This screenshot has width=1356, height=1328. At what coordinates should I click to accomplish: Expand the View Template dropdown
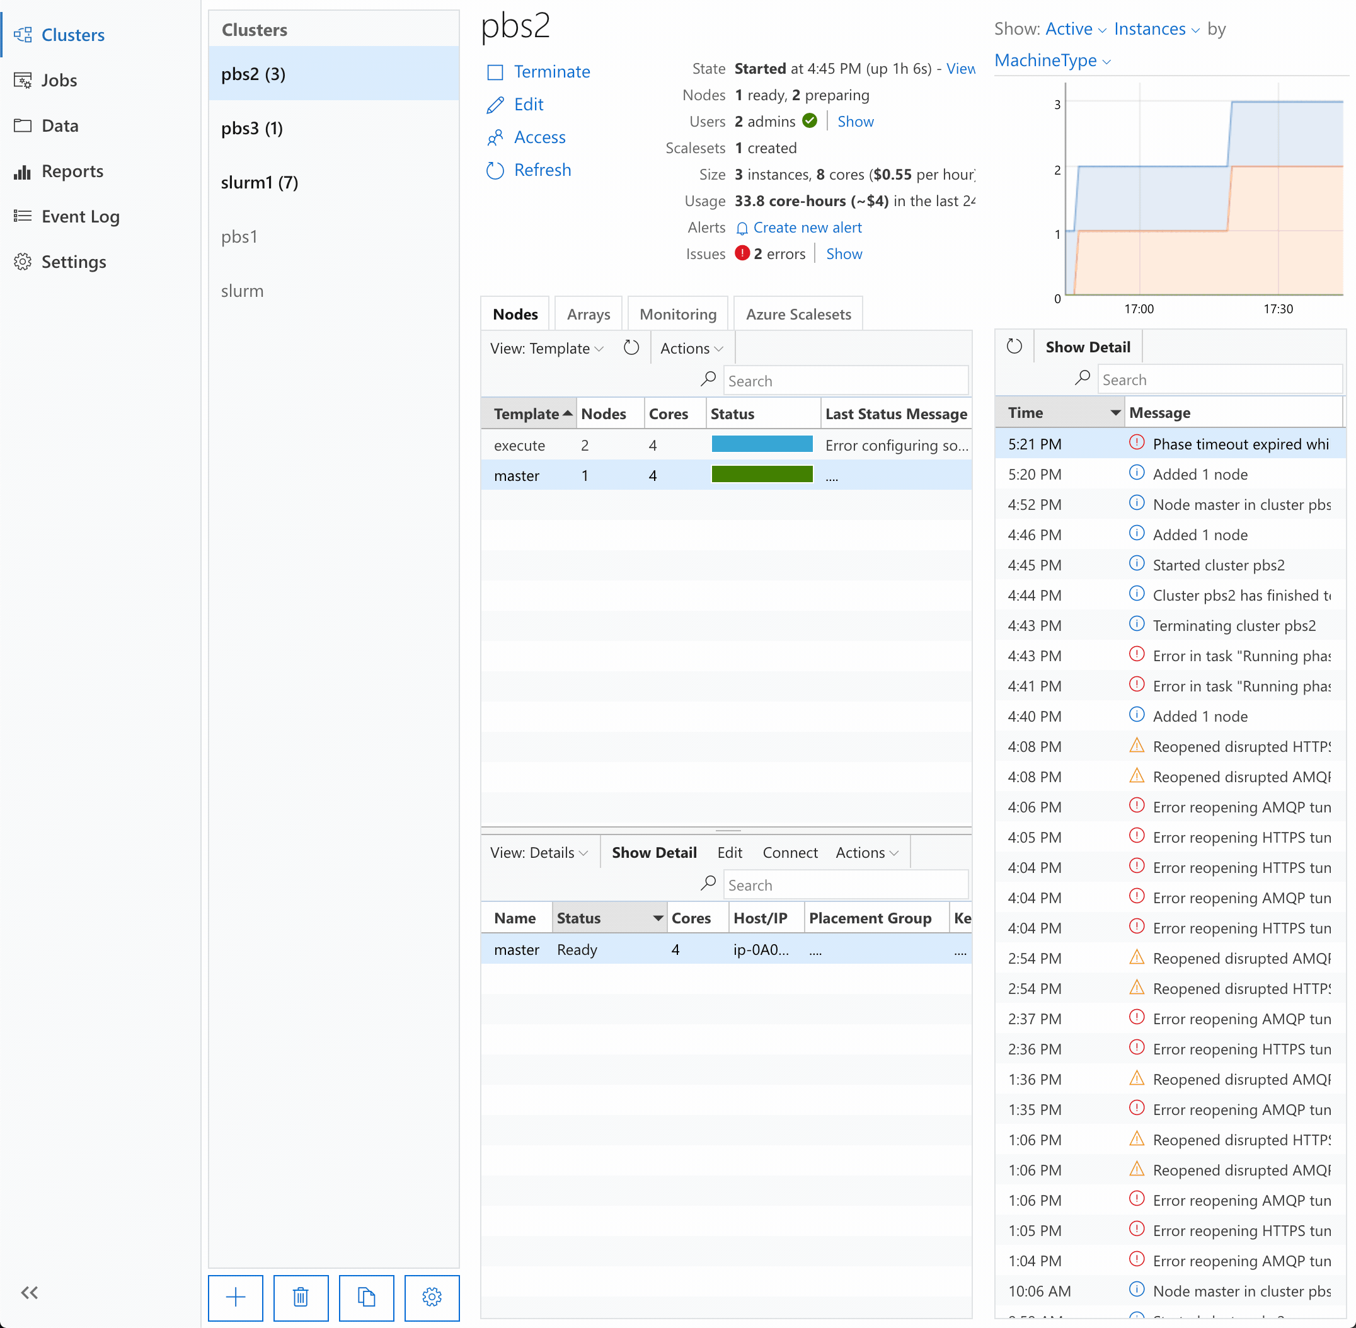(546, 349)
